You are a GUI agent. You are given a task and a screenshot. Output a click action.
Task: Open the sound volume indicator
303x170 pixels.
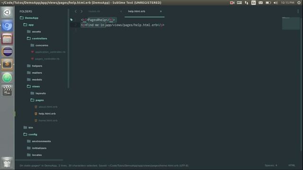[276, 3]
